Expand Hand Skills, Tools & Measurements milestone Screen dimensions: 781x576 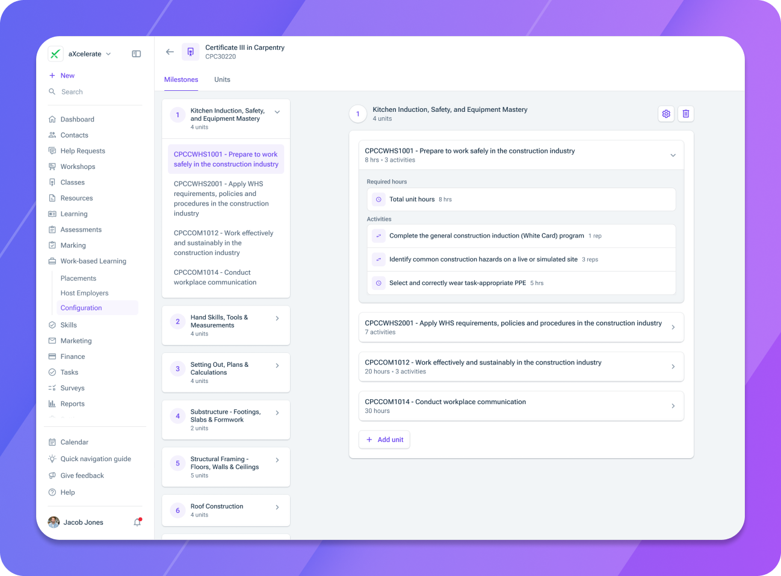pyautogui.click(x=277, y=319)
